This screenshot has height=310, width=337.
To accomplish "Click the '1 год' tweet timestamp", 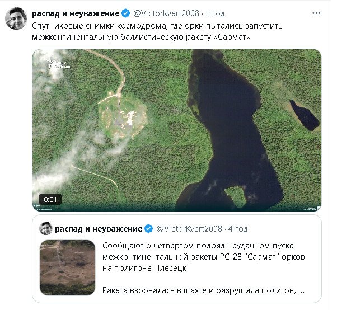I will click(217, 13).
